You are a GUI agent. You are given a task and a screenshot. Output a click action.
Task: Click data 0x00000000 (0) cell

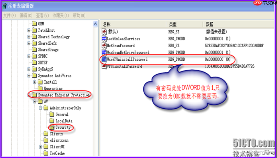(218, 59)
